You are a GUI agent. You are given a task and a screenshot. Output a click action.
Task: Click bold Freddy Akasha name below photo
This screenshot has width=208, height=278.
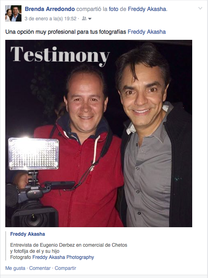[x=28, y=234]
